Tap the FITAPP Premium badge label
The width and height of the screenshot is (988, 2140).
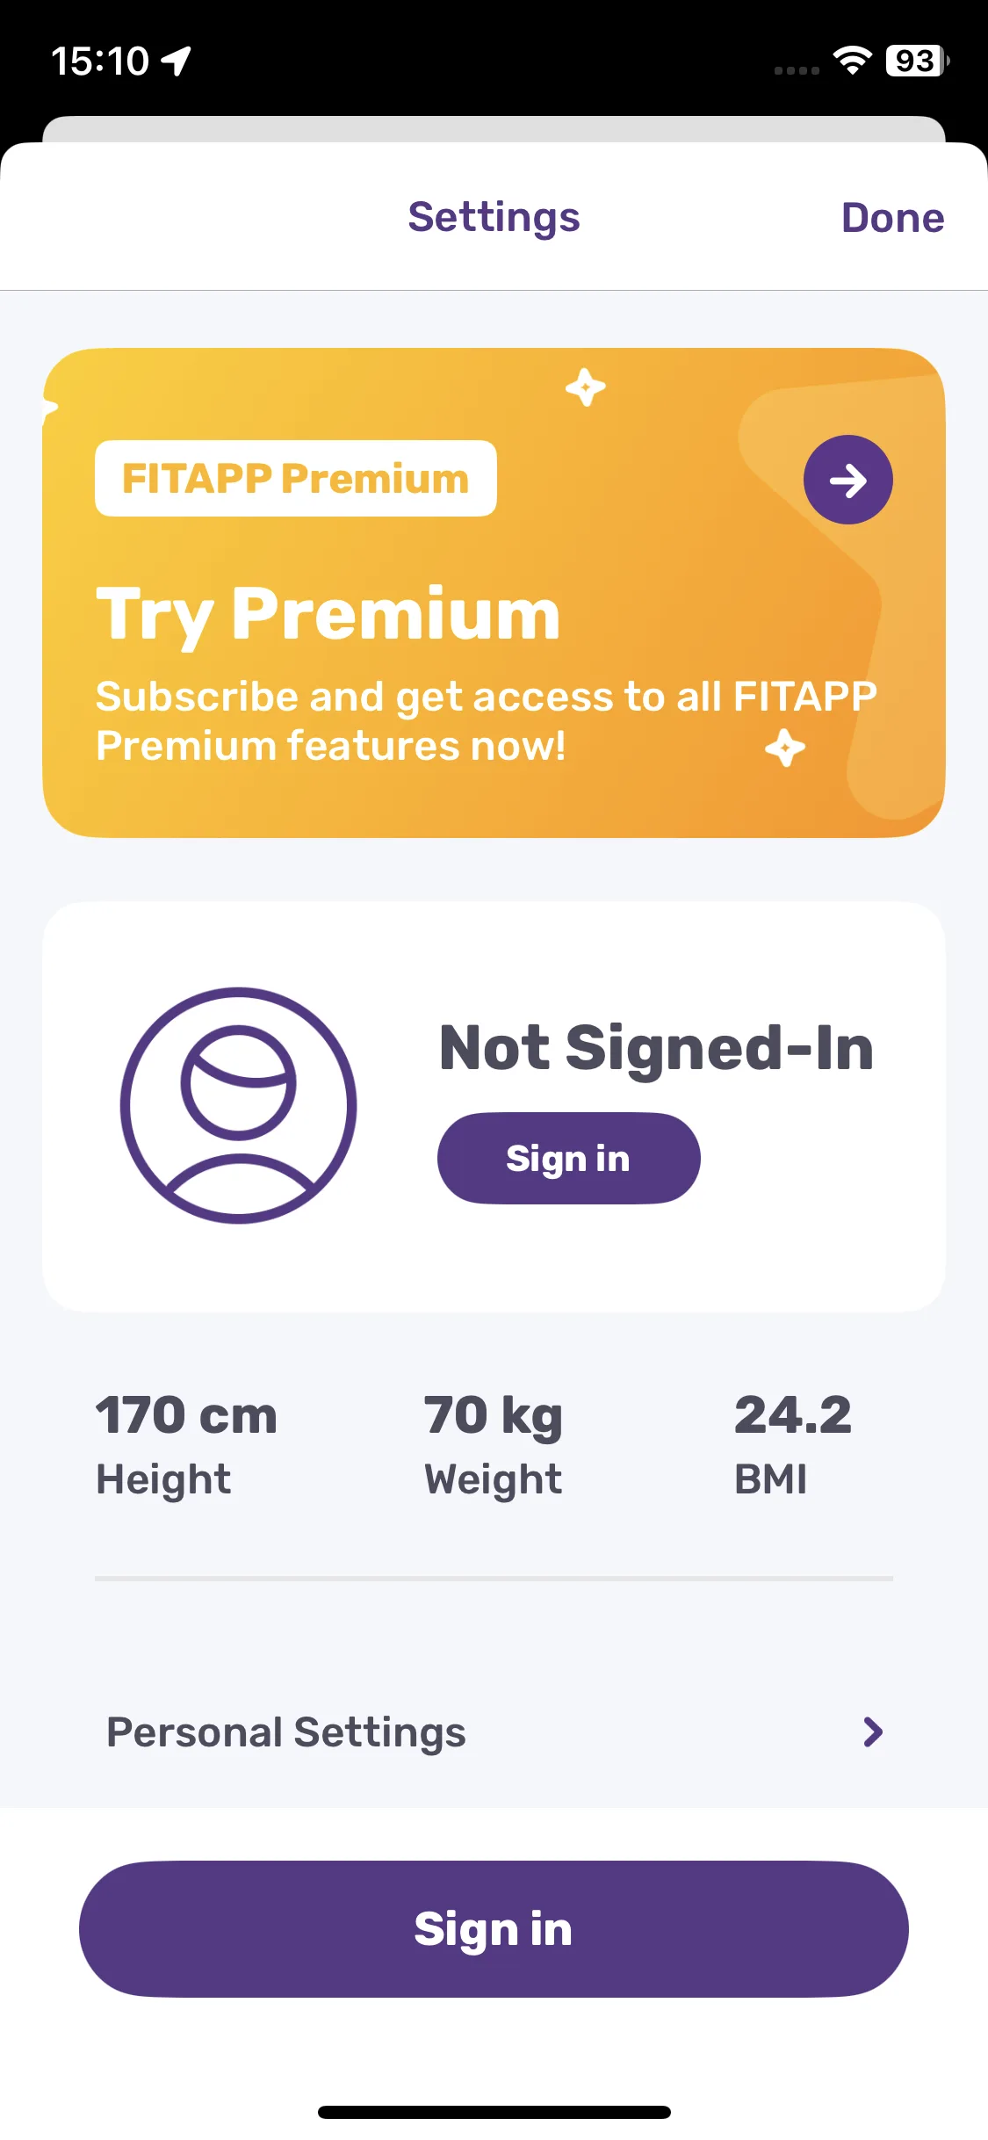pyautogui.click(x=296, y=479)
